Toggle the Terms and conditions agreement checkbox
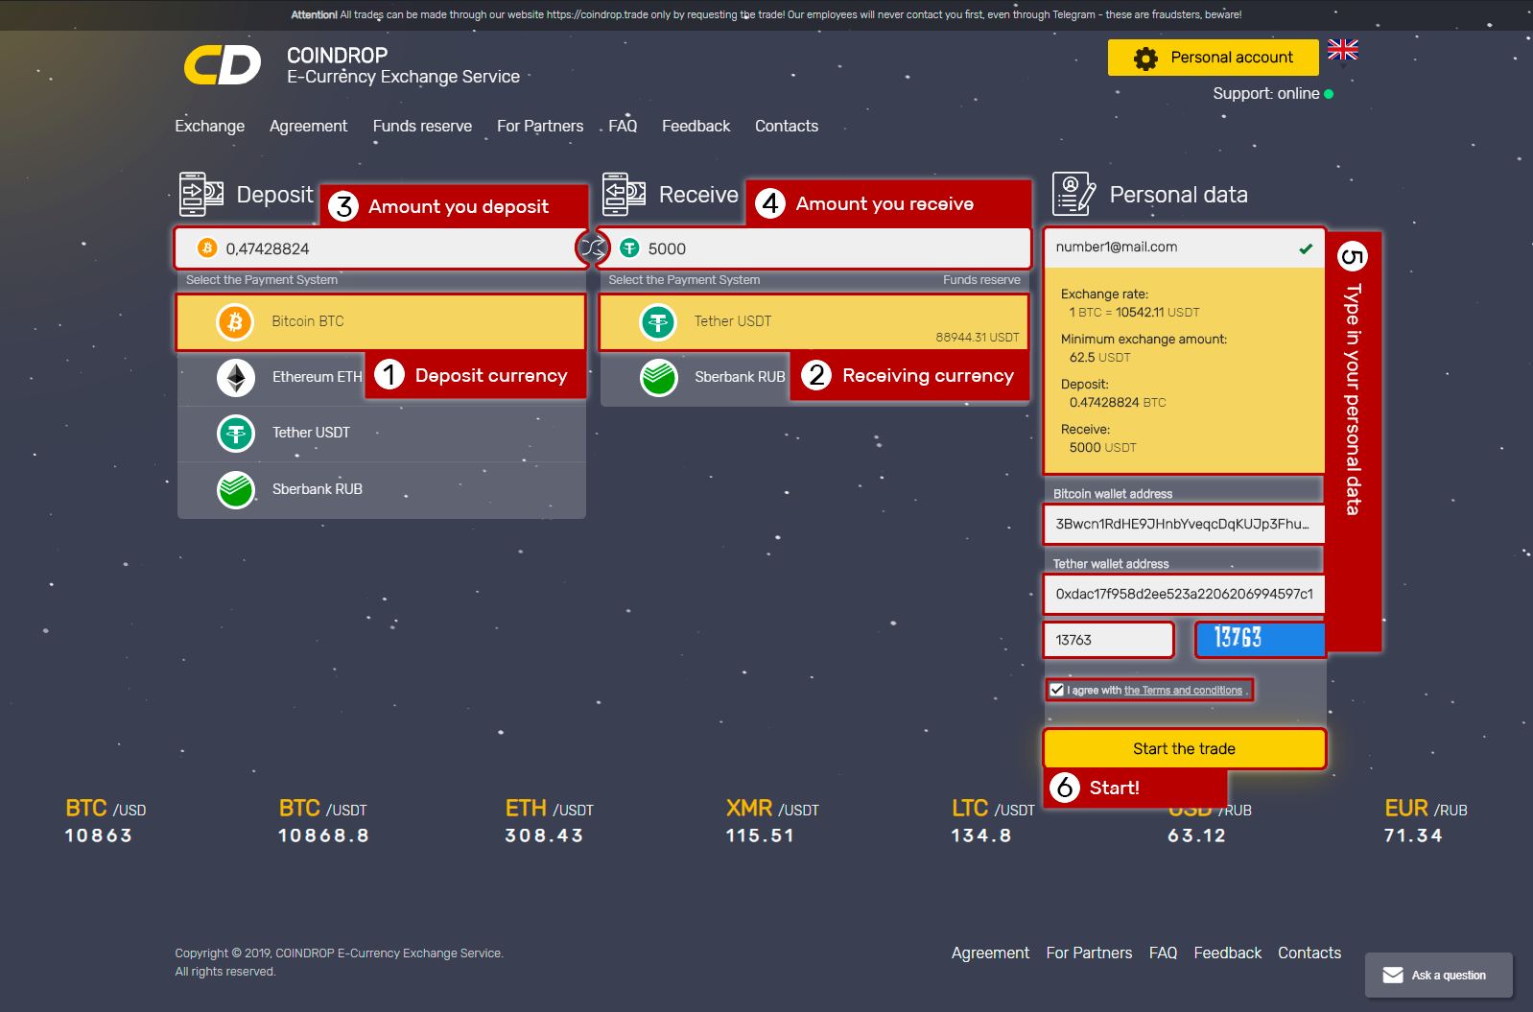The width and height of the screenshot is (1533, 1012). point(1056,690)
